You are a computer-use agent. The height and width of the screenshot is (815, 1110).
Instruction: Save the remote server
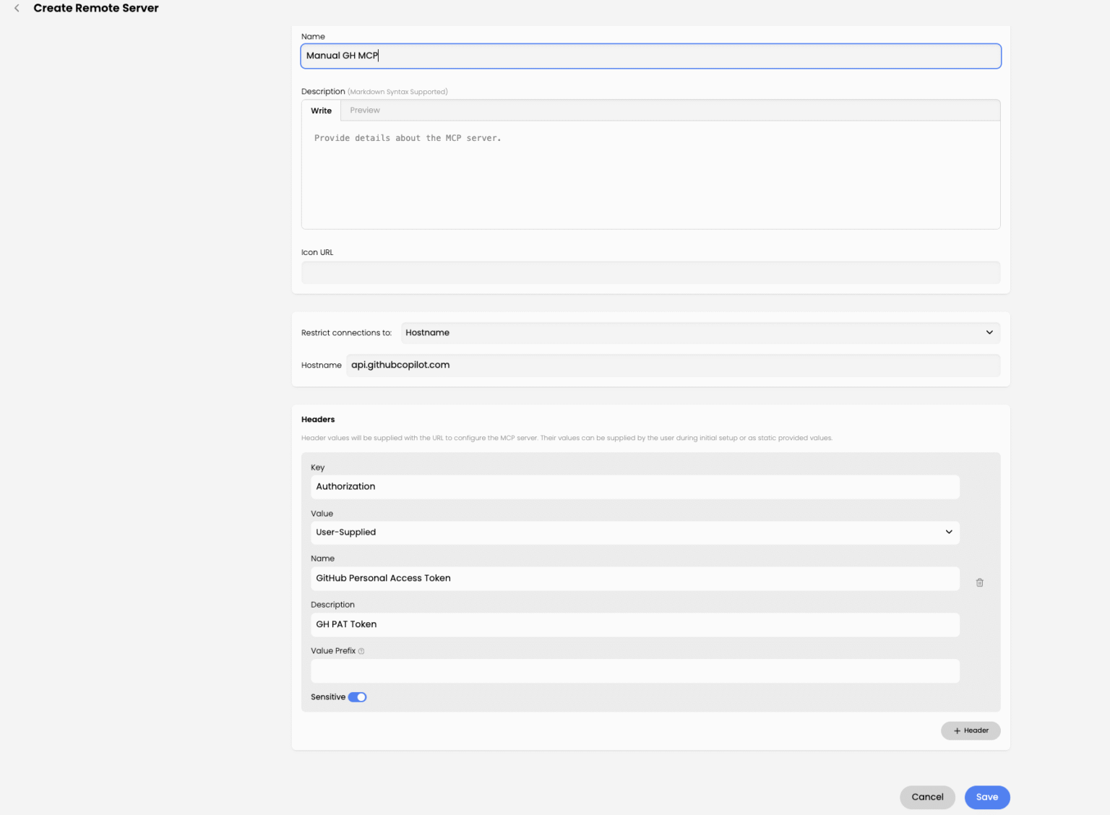click(987, 797)
